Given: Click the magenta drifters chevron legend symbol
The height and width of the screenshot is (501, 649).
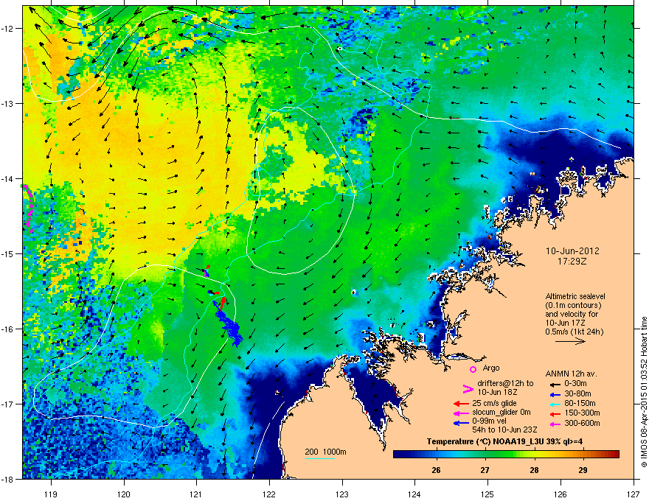Looking at the screenshot, I should point(468,388).
